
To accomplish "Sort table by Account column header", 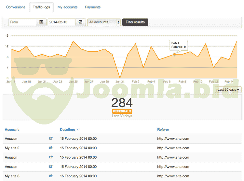I will (12, 130).
